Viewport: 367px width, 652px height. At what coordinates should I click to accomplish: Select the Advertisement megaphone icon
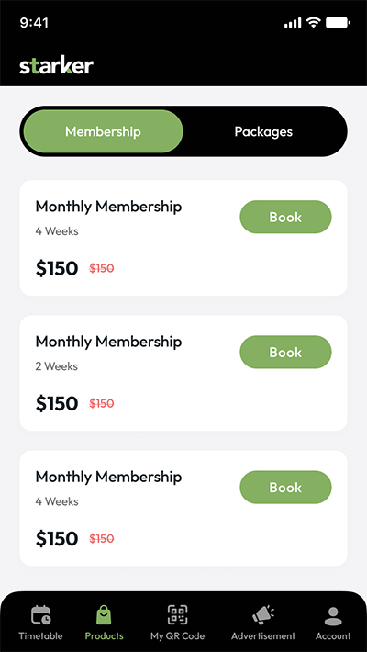pyautogui.click(x=263, y=615)
